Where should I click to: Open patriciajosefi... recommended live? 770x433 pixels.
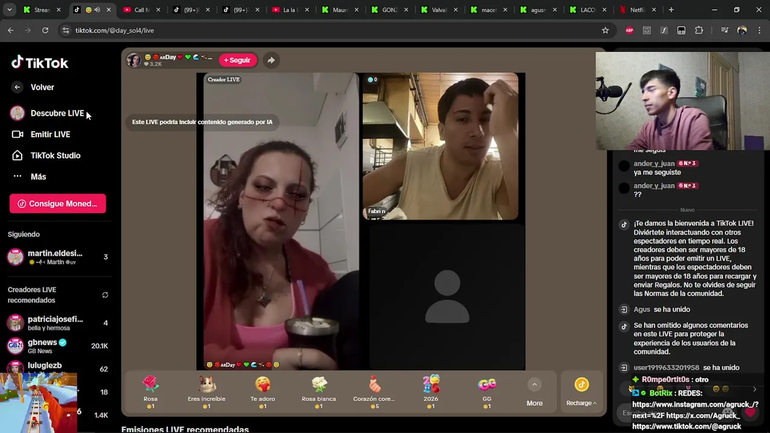(57, 323)
